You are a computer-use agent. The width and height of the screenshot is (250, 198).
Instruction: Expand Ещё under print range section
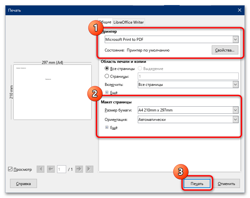tap(107, 92)
